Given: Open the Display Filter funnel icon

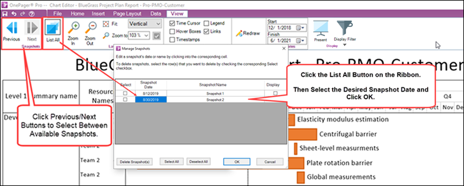Looking at the screenshot, I should [345, 28].
